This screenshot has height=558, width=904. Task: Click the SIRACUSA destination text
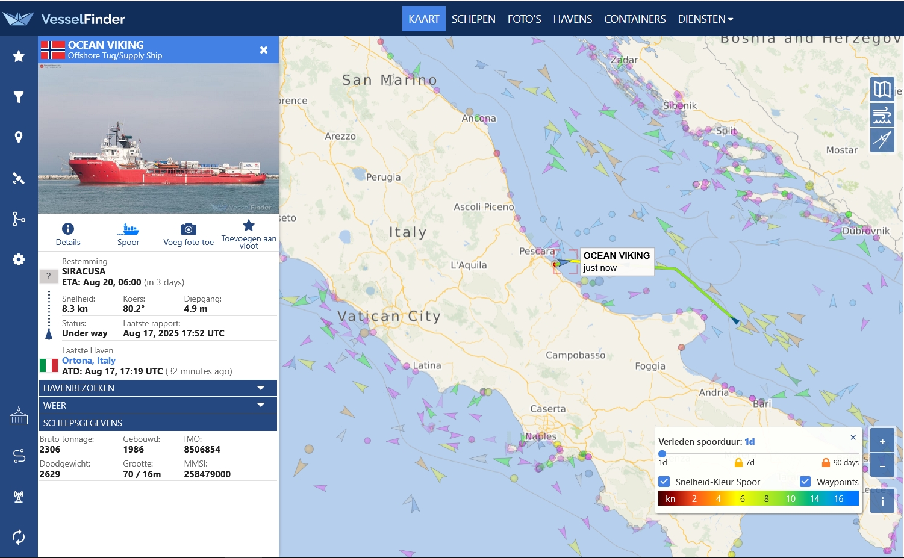tap(84, 271)
